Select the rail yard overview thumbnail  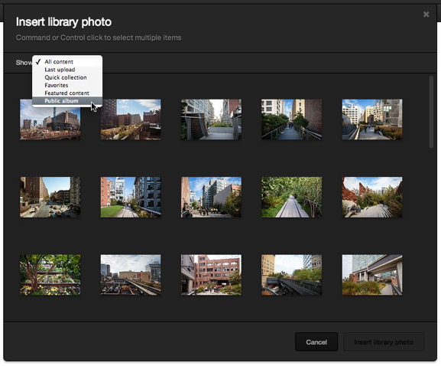pyautogui.click(x=131, y=275)
